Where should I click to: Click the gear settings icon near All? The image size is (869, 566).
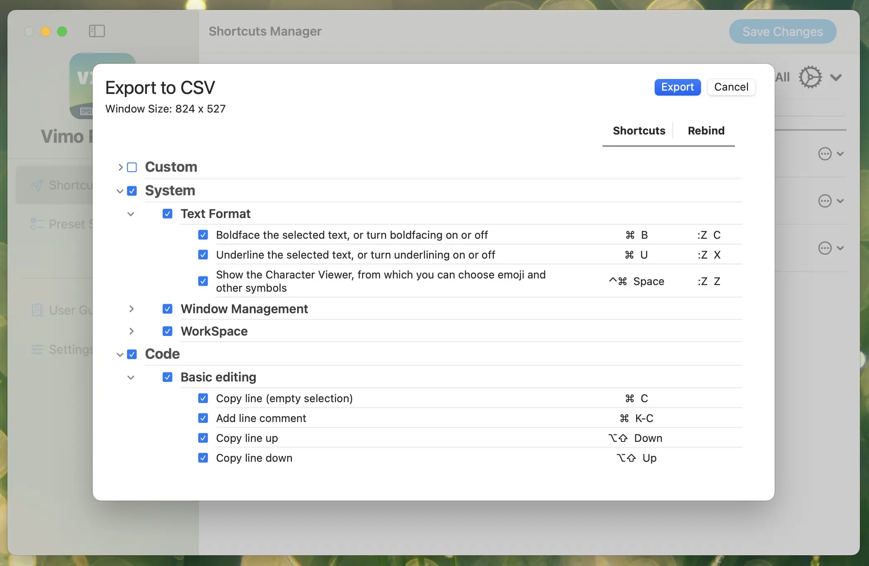(x=810, y=77)
